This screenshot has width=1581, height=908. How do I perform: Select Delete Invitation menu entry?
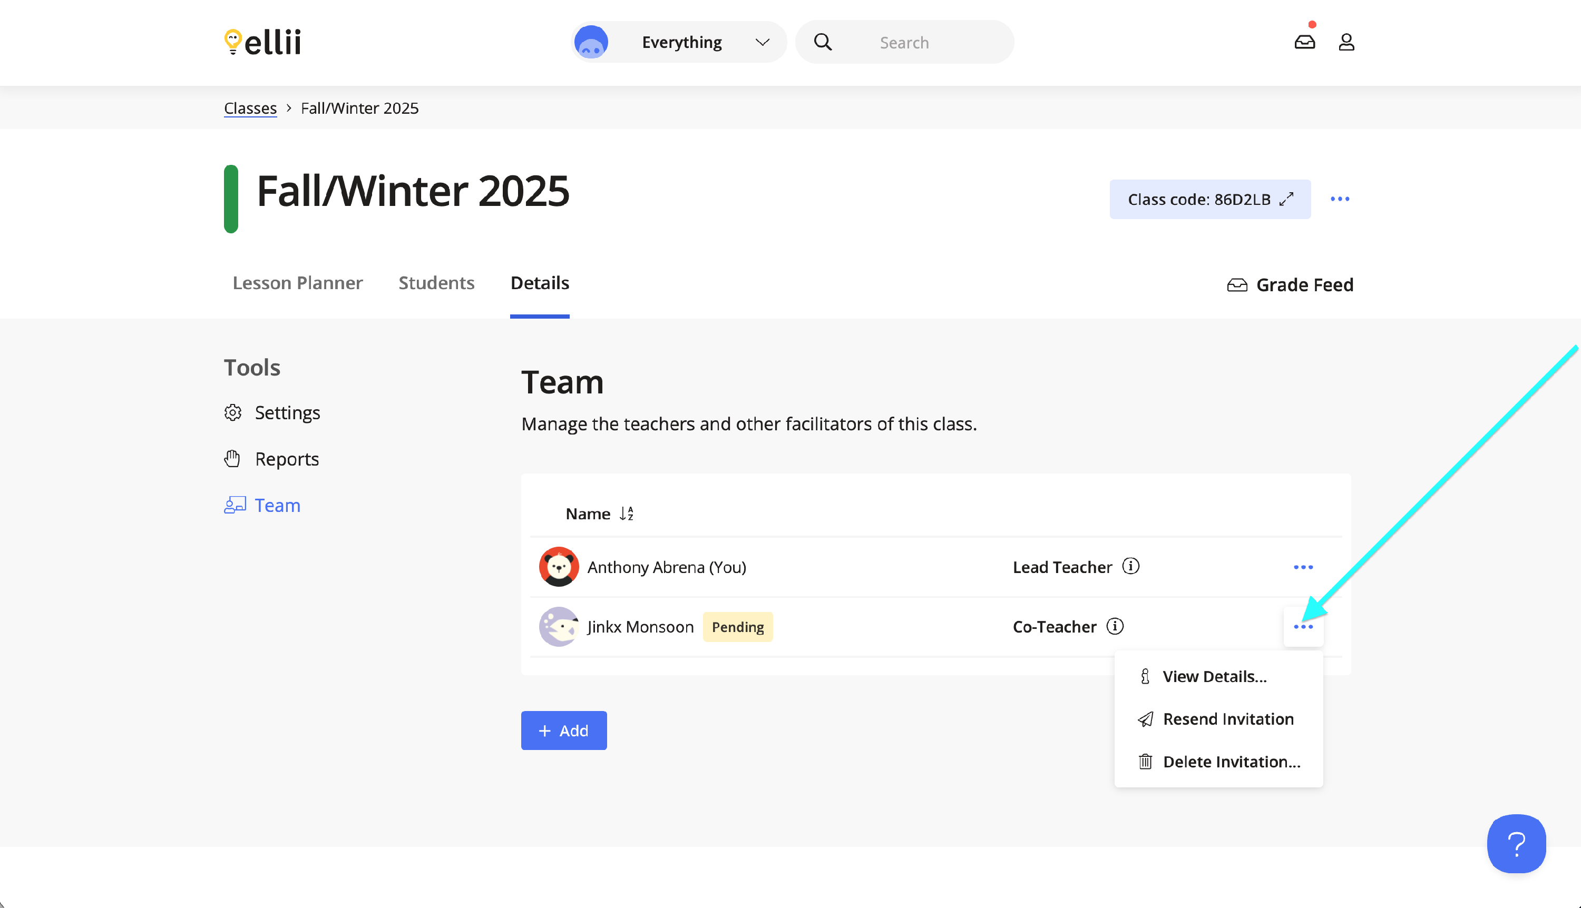click(x=1231, y=762)
